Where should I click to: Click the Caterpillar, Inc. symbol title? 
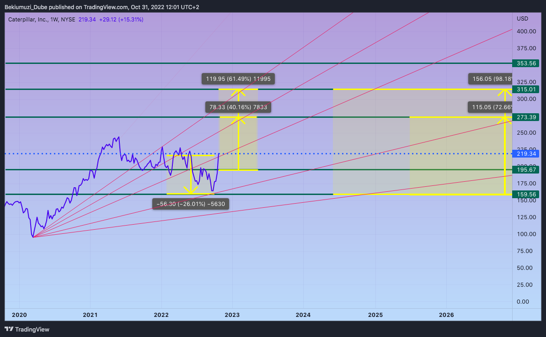click(x=27, y=20)
